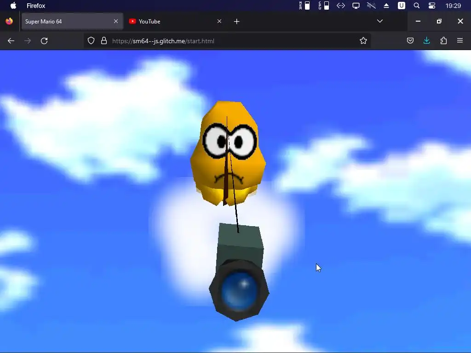Open tracking protection shield info

pyautogui.click(x=91, y=41)
